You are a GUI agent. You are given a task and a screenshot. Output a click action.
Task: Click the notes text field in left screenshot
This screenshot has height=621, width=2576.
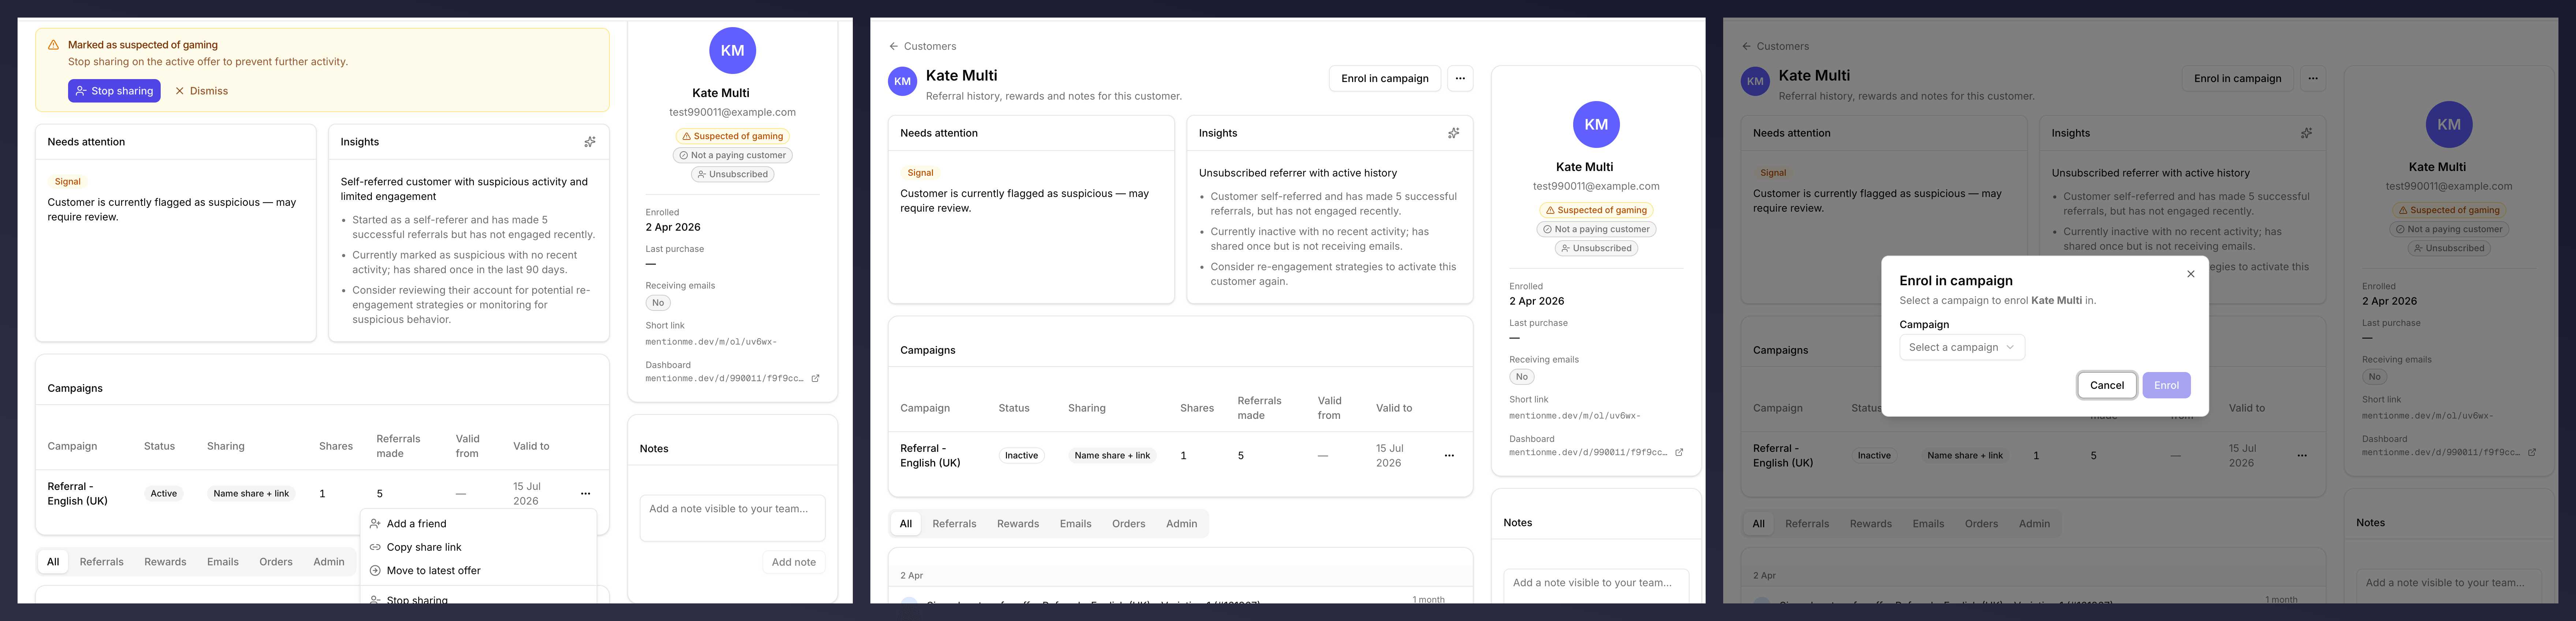tap(732, 518)
